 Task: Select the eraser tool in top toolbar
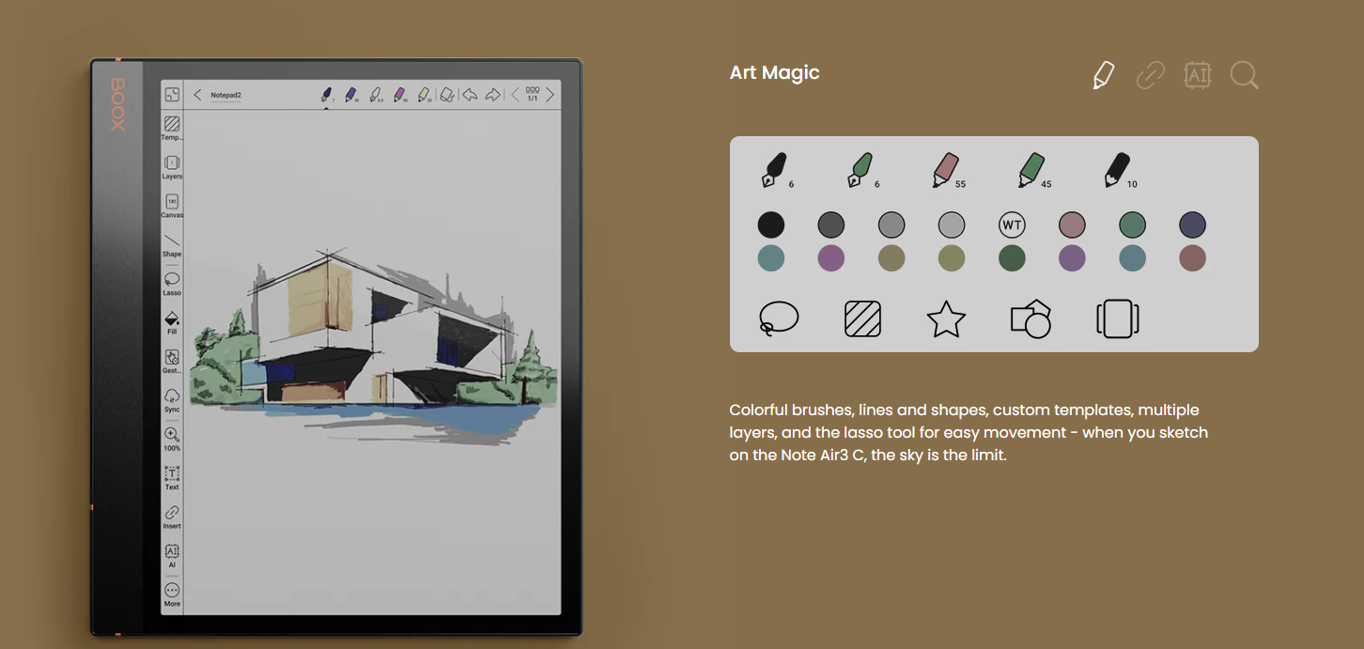coord(447,95)
